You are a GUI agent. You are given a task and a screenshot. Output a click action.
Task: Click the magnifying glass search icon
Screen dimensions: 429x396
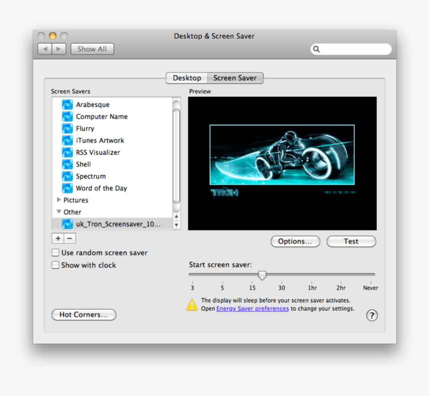pos(316,49)
